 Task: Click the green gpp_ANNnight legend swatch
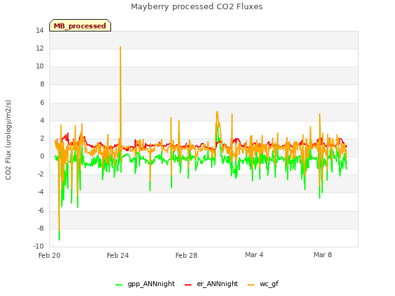tap(118, 285)
